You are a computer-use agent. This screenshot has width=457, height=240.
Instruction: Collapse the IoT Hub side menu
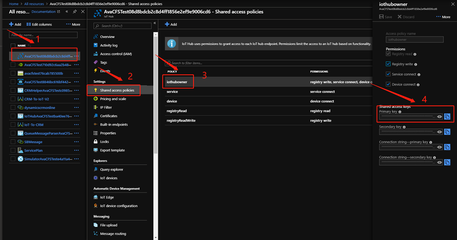155,23
